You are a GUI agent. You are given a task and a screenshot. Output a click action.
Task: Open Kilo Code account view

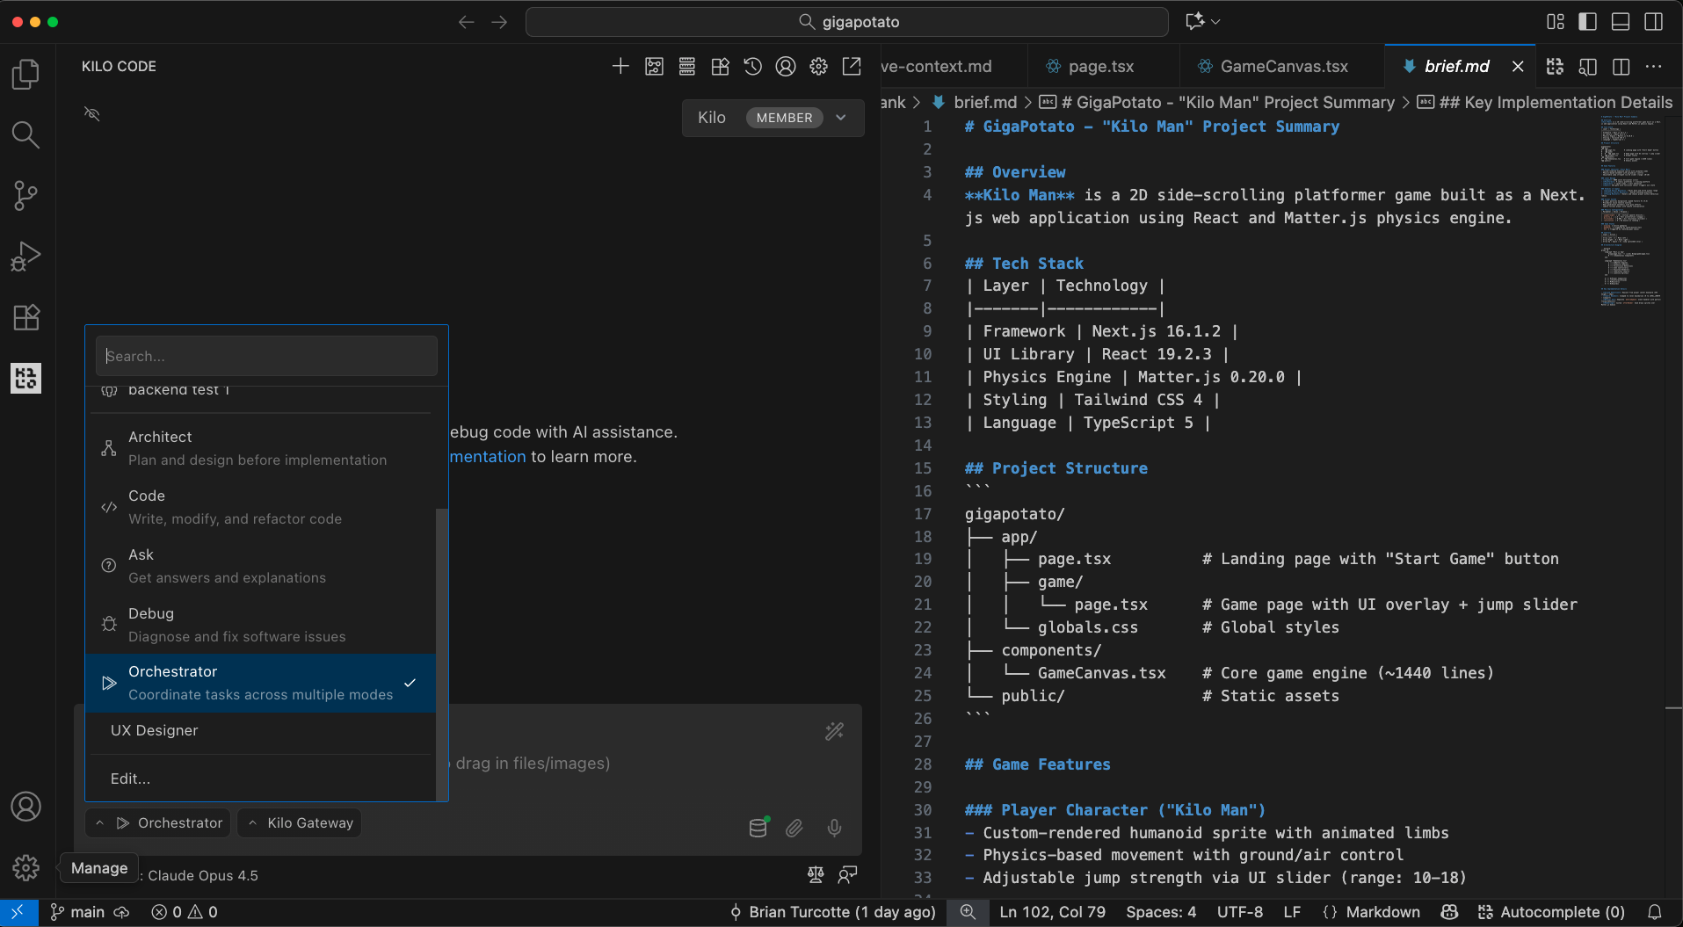786,66
